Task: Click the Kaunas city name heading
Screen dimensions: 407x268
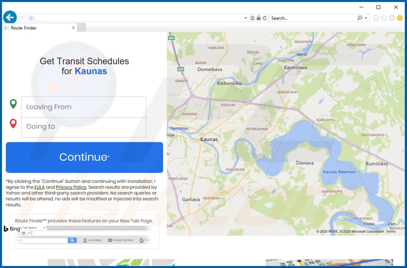Action: tap(91, 71)
